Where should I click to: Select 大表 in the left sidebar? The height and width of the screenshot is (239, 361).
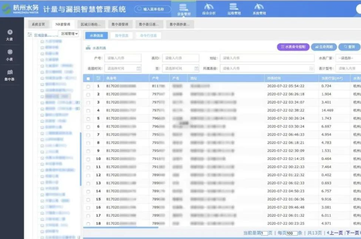tap(10, 35)
